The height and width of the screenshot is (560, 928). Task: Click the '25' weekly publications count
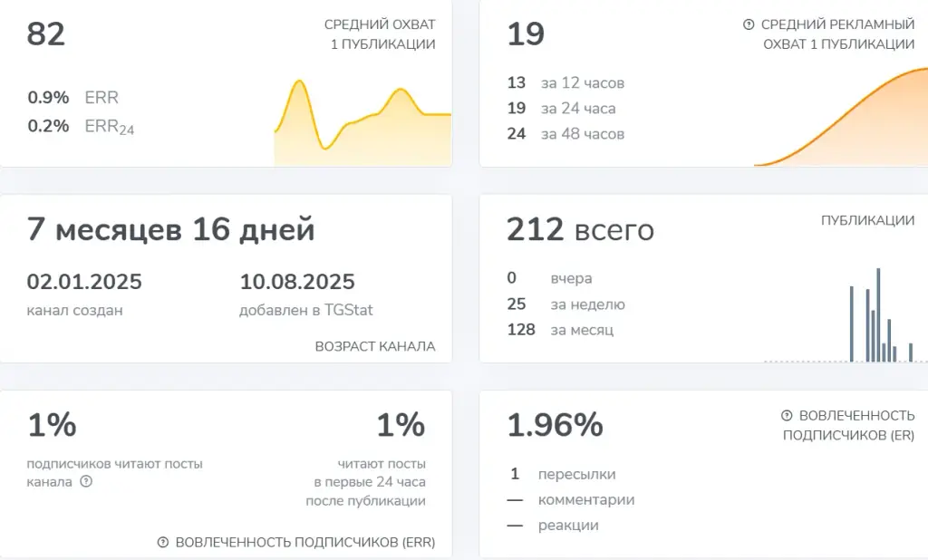pyautogui.click(x=516, y=304)
